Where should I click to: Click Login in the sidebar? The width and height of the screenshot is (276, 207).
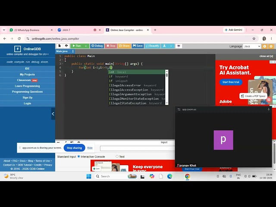click(x=28, y=103)
